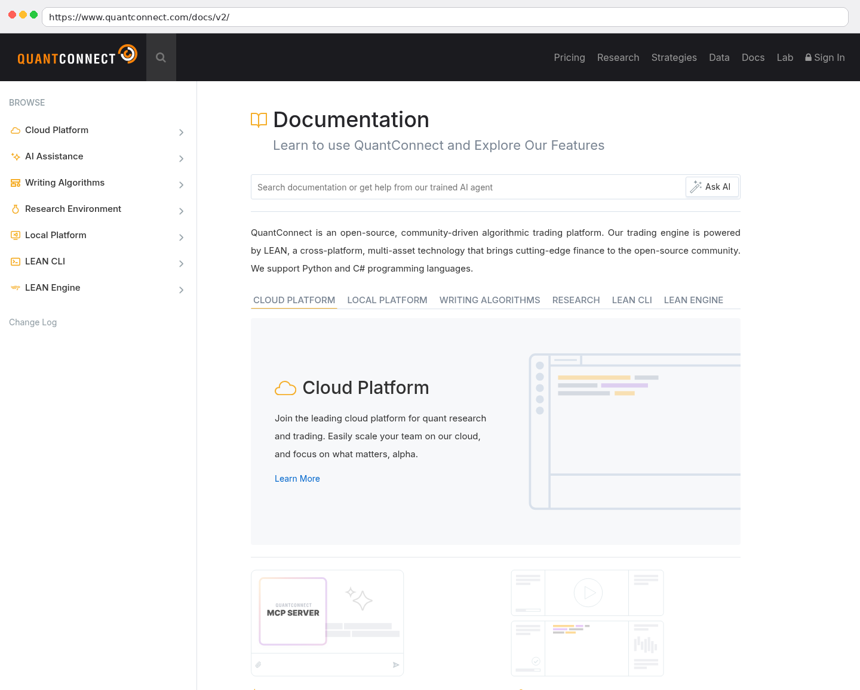Click the Local Platform sidebar icon

click(x=16, y=235)
